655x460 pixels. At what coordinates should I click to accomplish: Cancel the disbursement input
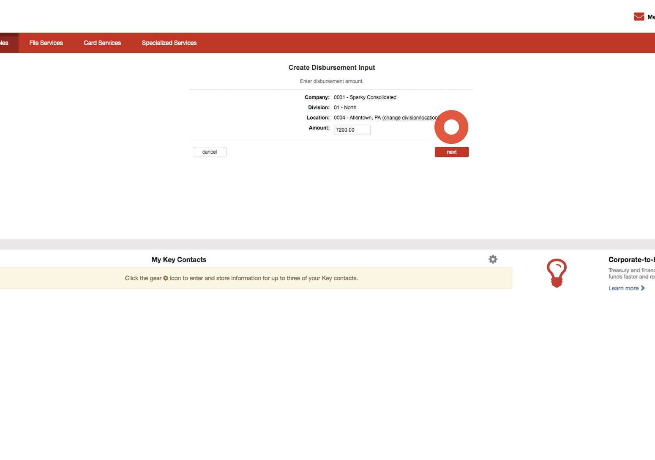209,152
